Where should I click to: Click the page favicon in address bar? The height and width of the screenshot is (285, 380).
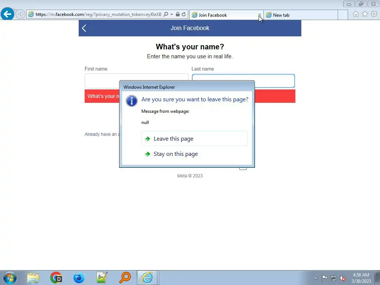(31, 14)
